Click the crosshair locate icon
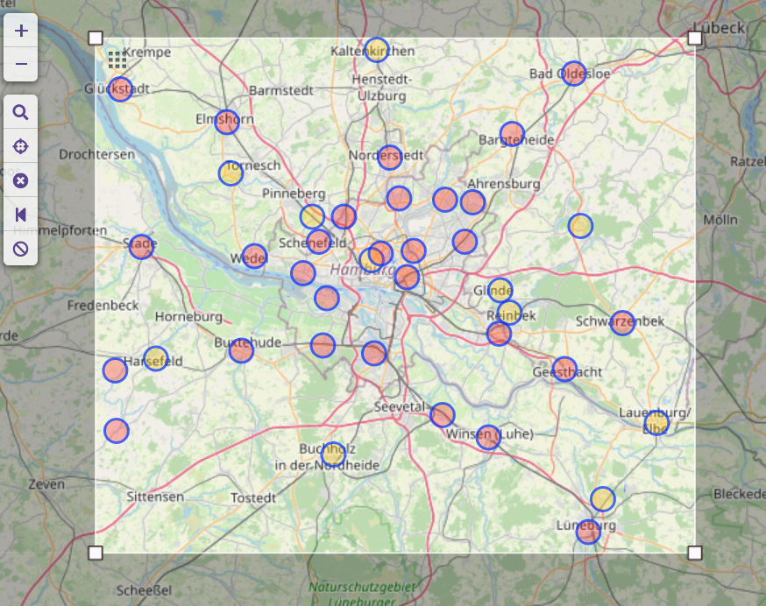Screen dimensions: 766x606 [21, 146]
